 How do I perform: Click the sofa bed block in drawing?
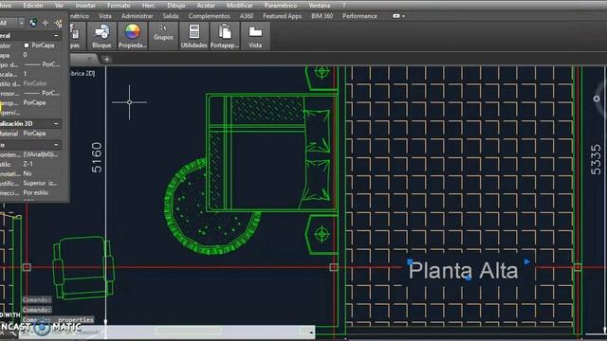[x=271, y=153]
